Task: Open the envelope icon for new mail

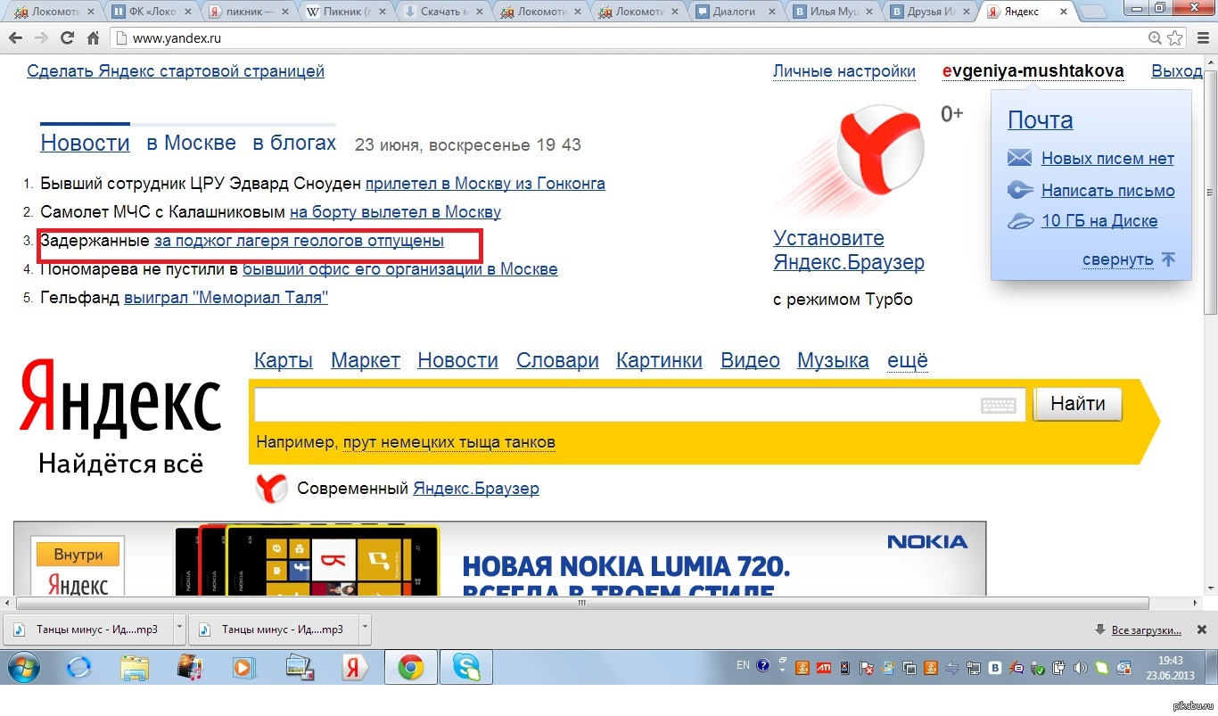Action: tap(1019, 159)
